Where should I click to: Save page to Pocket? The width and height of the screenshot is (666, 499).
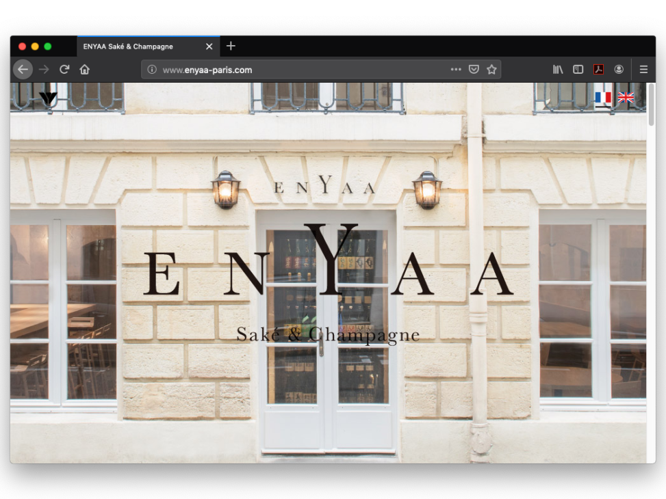point(474,69)
